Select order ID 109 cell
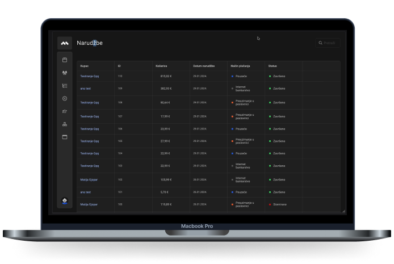The image size is (394, 264). coord(120,89)
